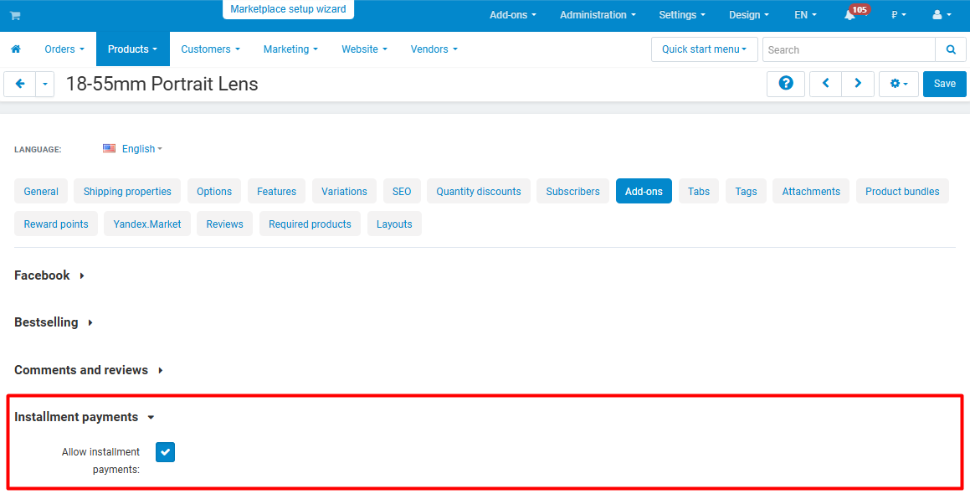Open the Vendors menu
The height and width of the screenshot is (494, 970).
(x=434, y=49)
